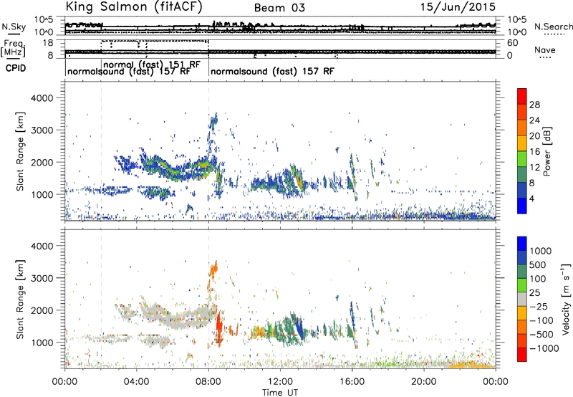
Task: Pick the gray -25 to 25 velocity swatch
Action: 522,300
